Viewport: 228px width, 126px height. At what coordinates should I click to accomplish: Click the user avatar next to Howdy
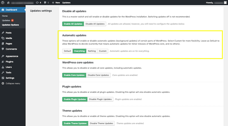pos(225,2)
